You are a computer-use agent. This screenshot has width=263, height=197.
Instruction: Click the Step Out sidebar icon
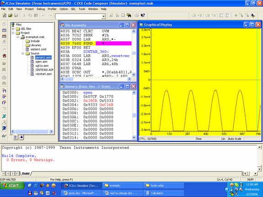click(4, 103)
